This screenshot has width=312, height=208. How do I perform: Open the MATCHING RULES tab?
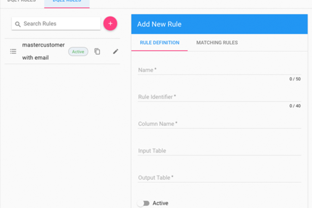point(217,42)
